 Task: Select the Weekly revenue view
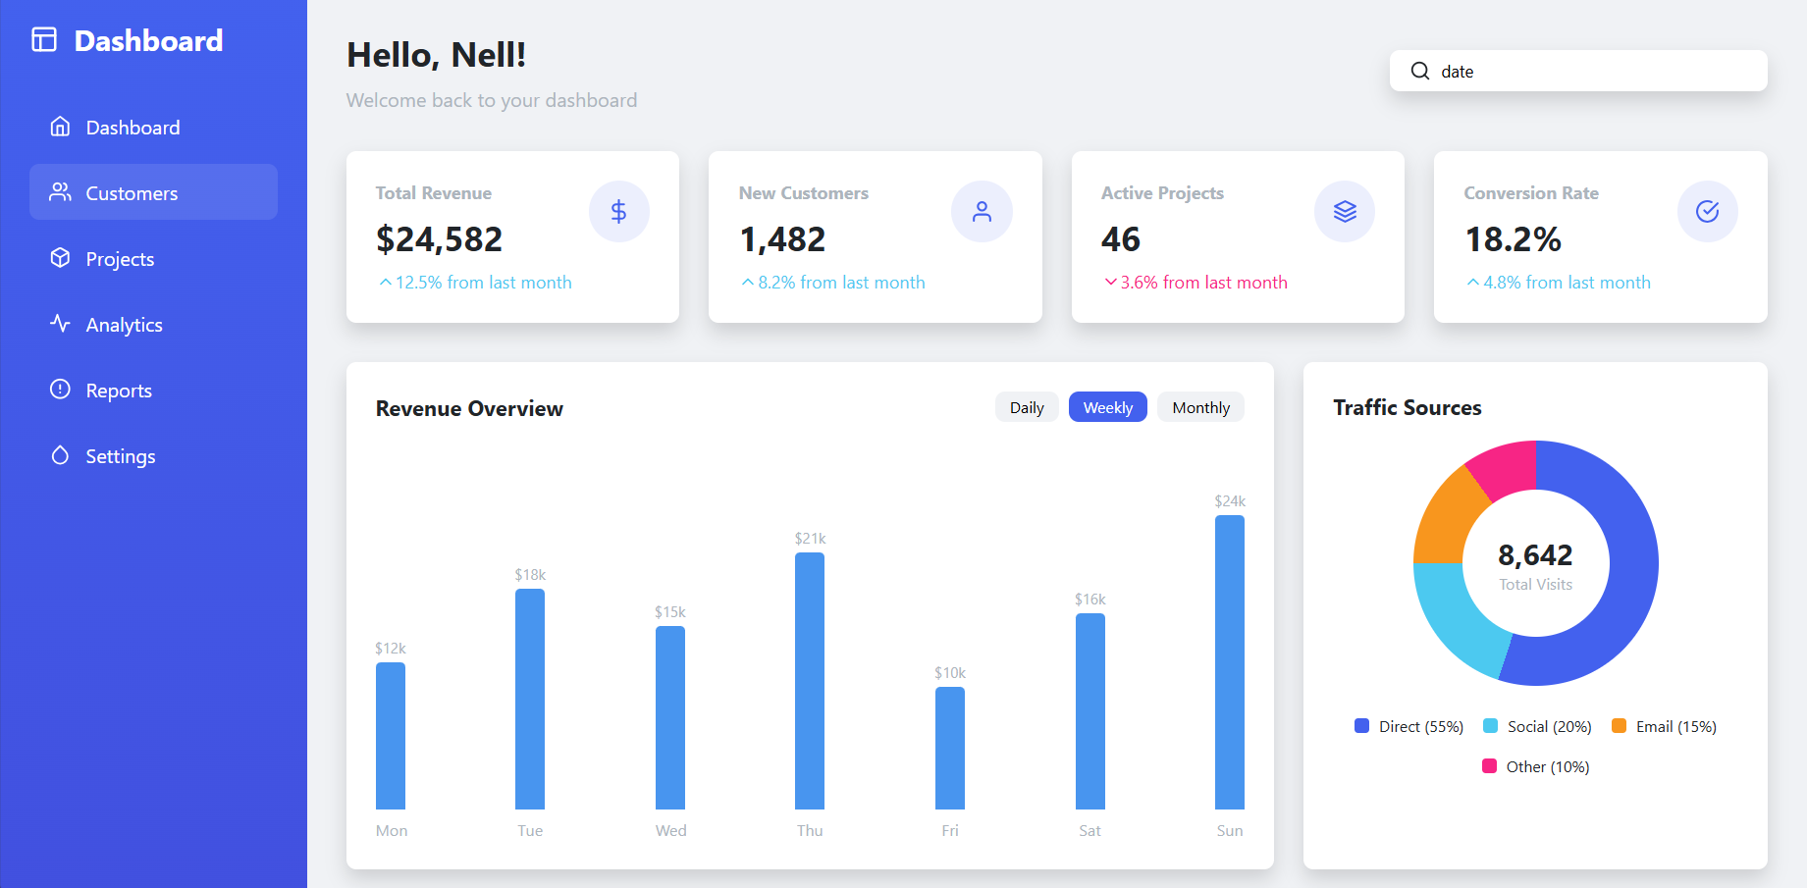click(1108, 407)
